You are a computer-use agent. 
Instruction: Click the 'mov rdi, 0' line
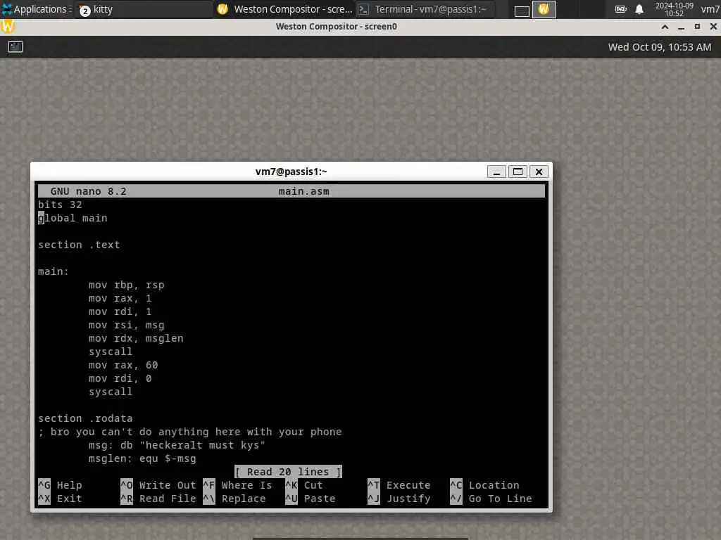(120, 378)
